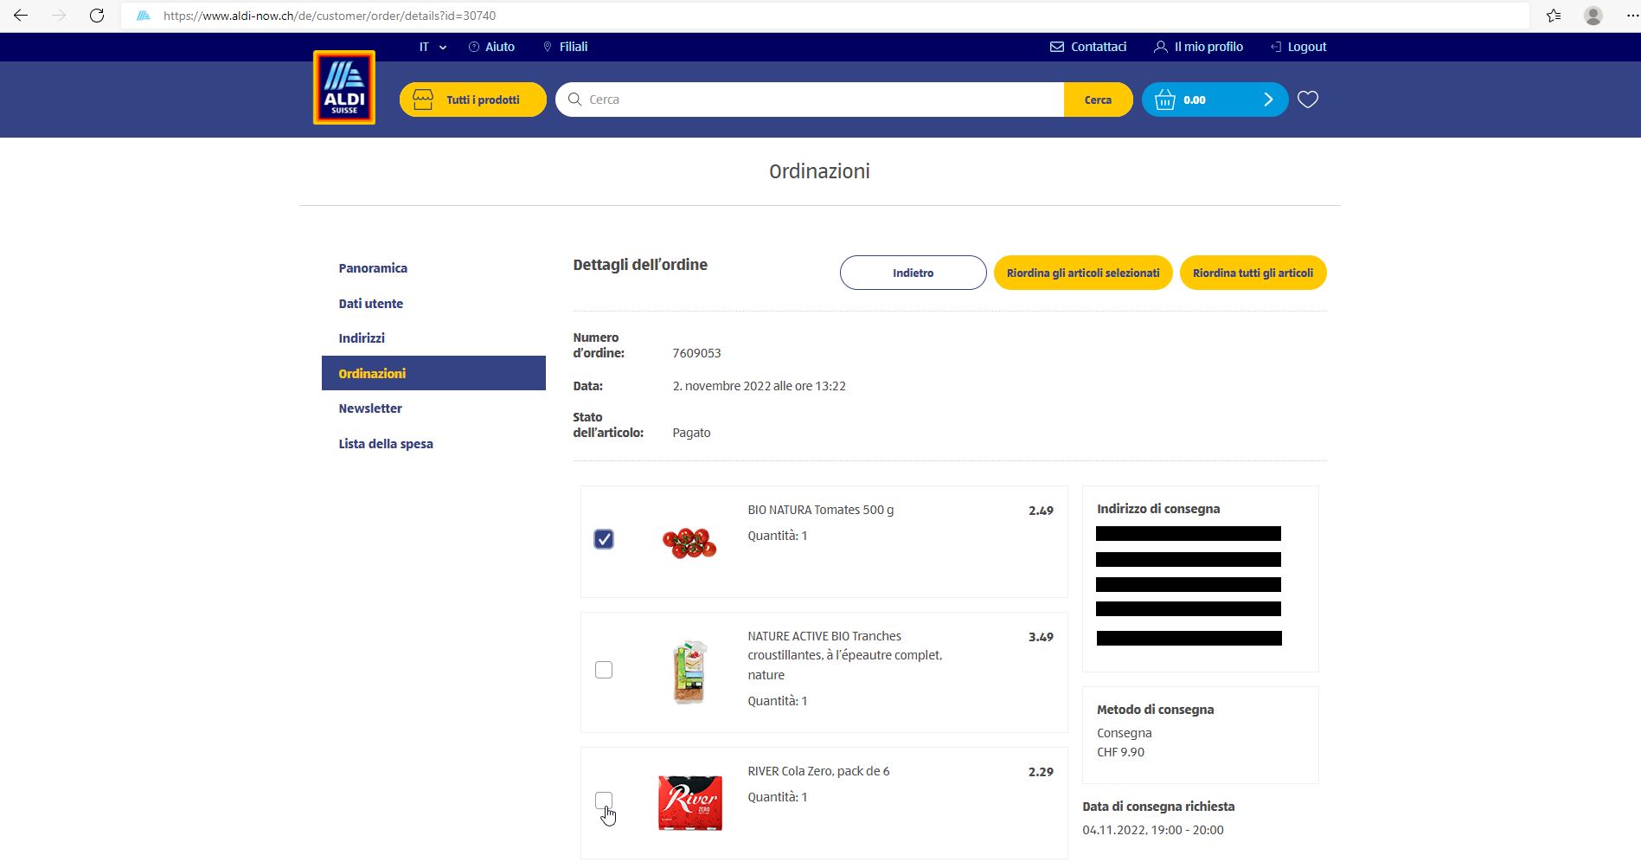Click the ALDI SUISSE logo
Screen dimensions: 1641x868
click(344, 87)
